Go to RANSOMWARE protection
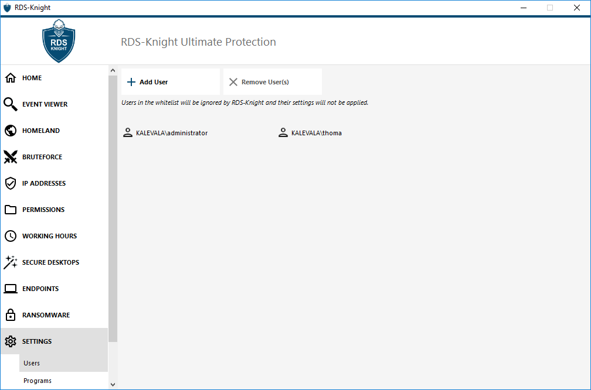 (x=55, y=315)
